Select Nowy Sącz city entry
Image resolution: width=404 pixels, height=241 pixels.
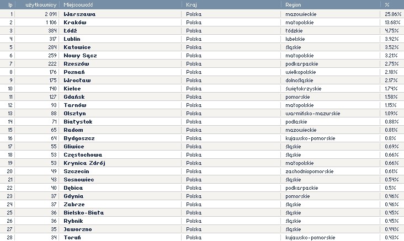tap(80, 56)
